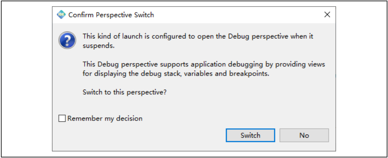The width and height of the screenshot is (388, 158).
Task: Click the "Confirm Perspective Switch" title text
Action: (x=111, y=15)
